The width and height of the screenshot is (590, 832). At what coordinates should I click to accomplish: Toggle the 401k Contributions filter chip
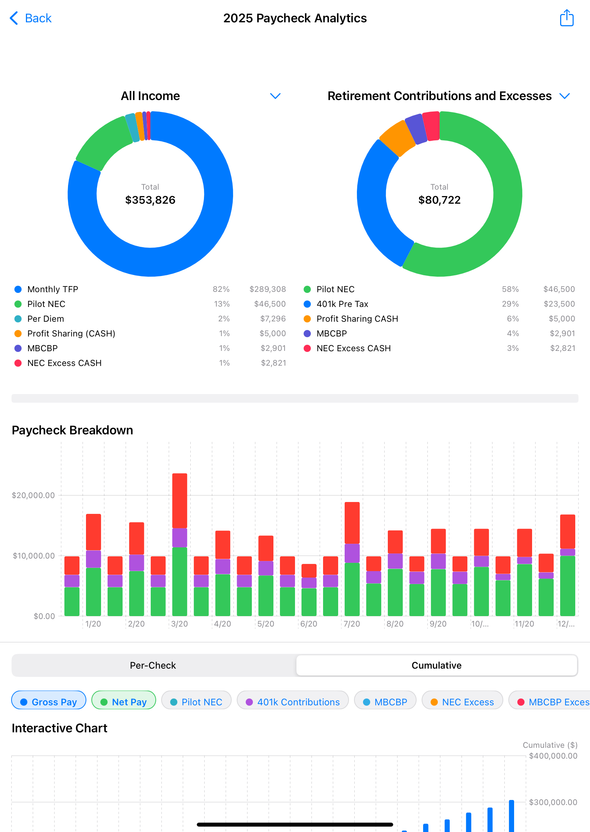293,701
